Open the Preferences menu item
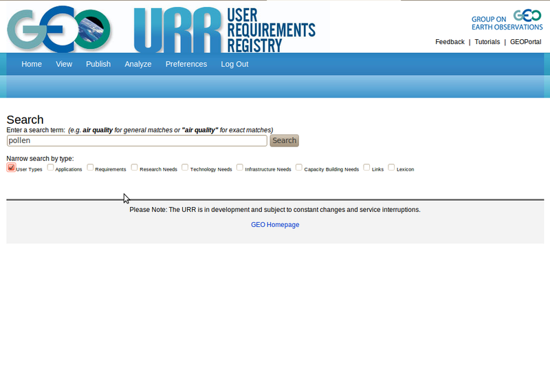 pos(186,64)
